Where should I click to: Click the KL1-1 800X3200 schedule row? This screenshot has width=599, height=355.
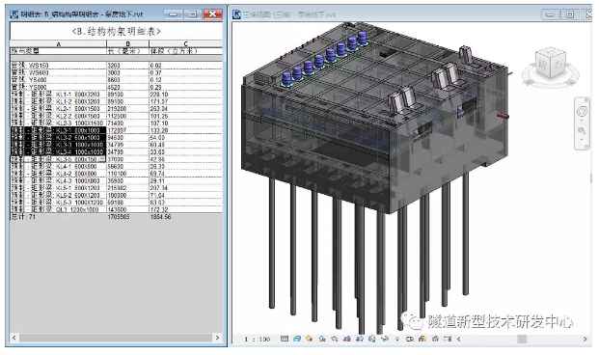coord(116,94)
